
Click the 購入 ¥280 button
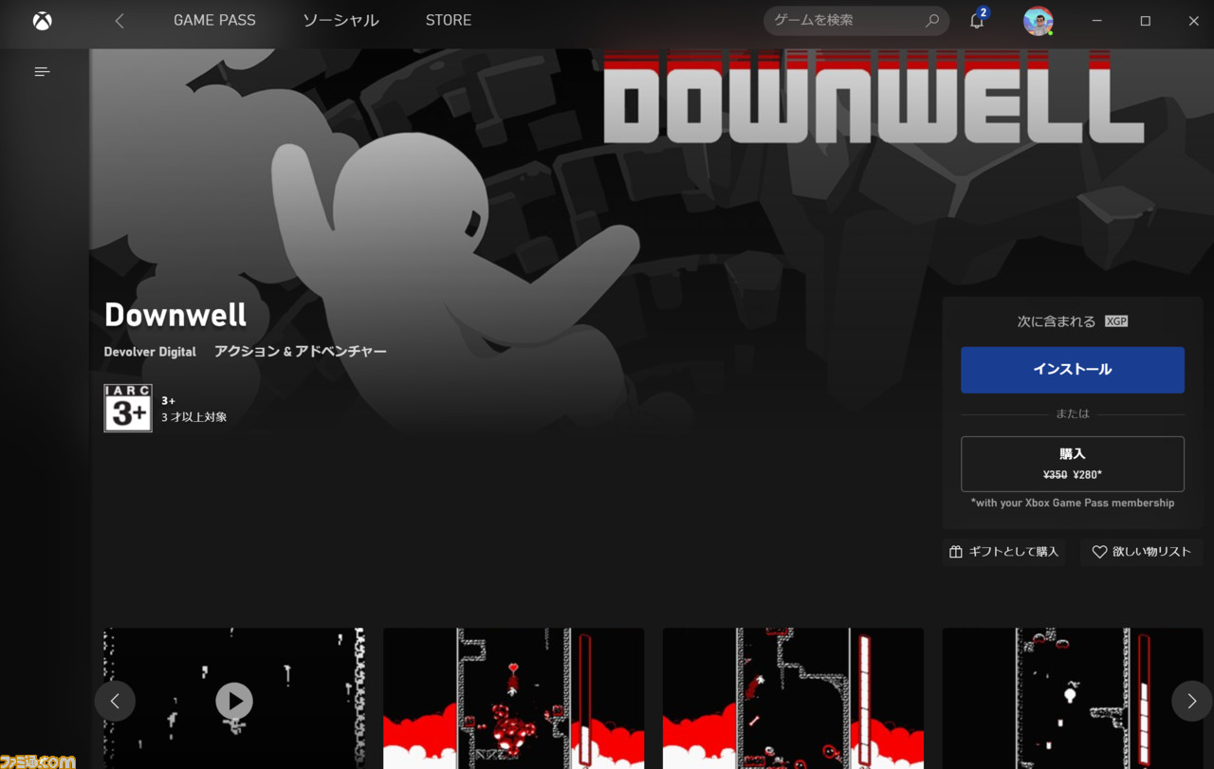pyautogui.click(x=1073, y=464)
